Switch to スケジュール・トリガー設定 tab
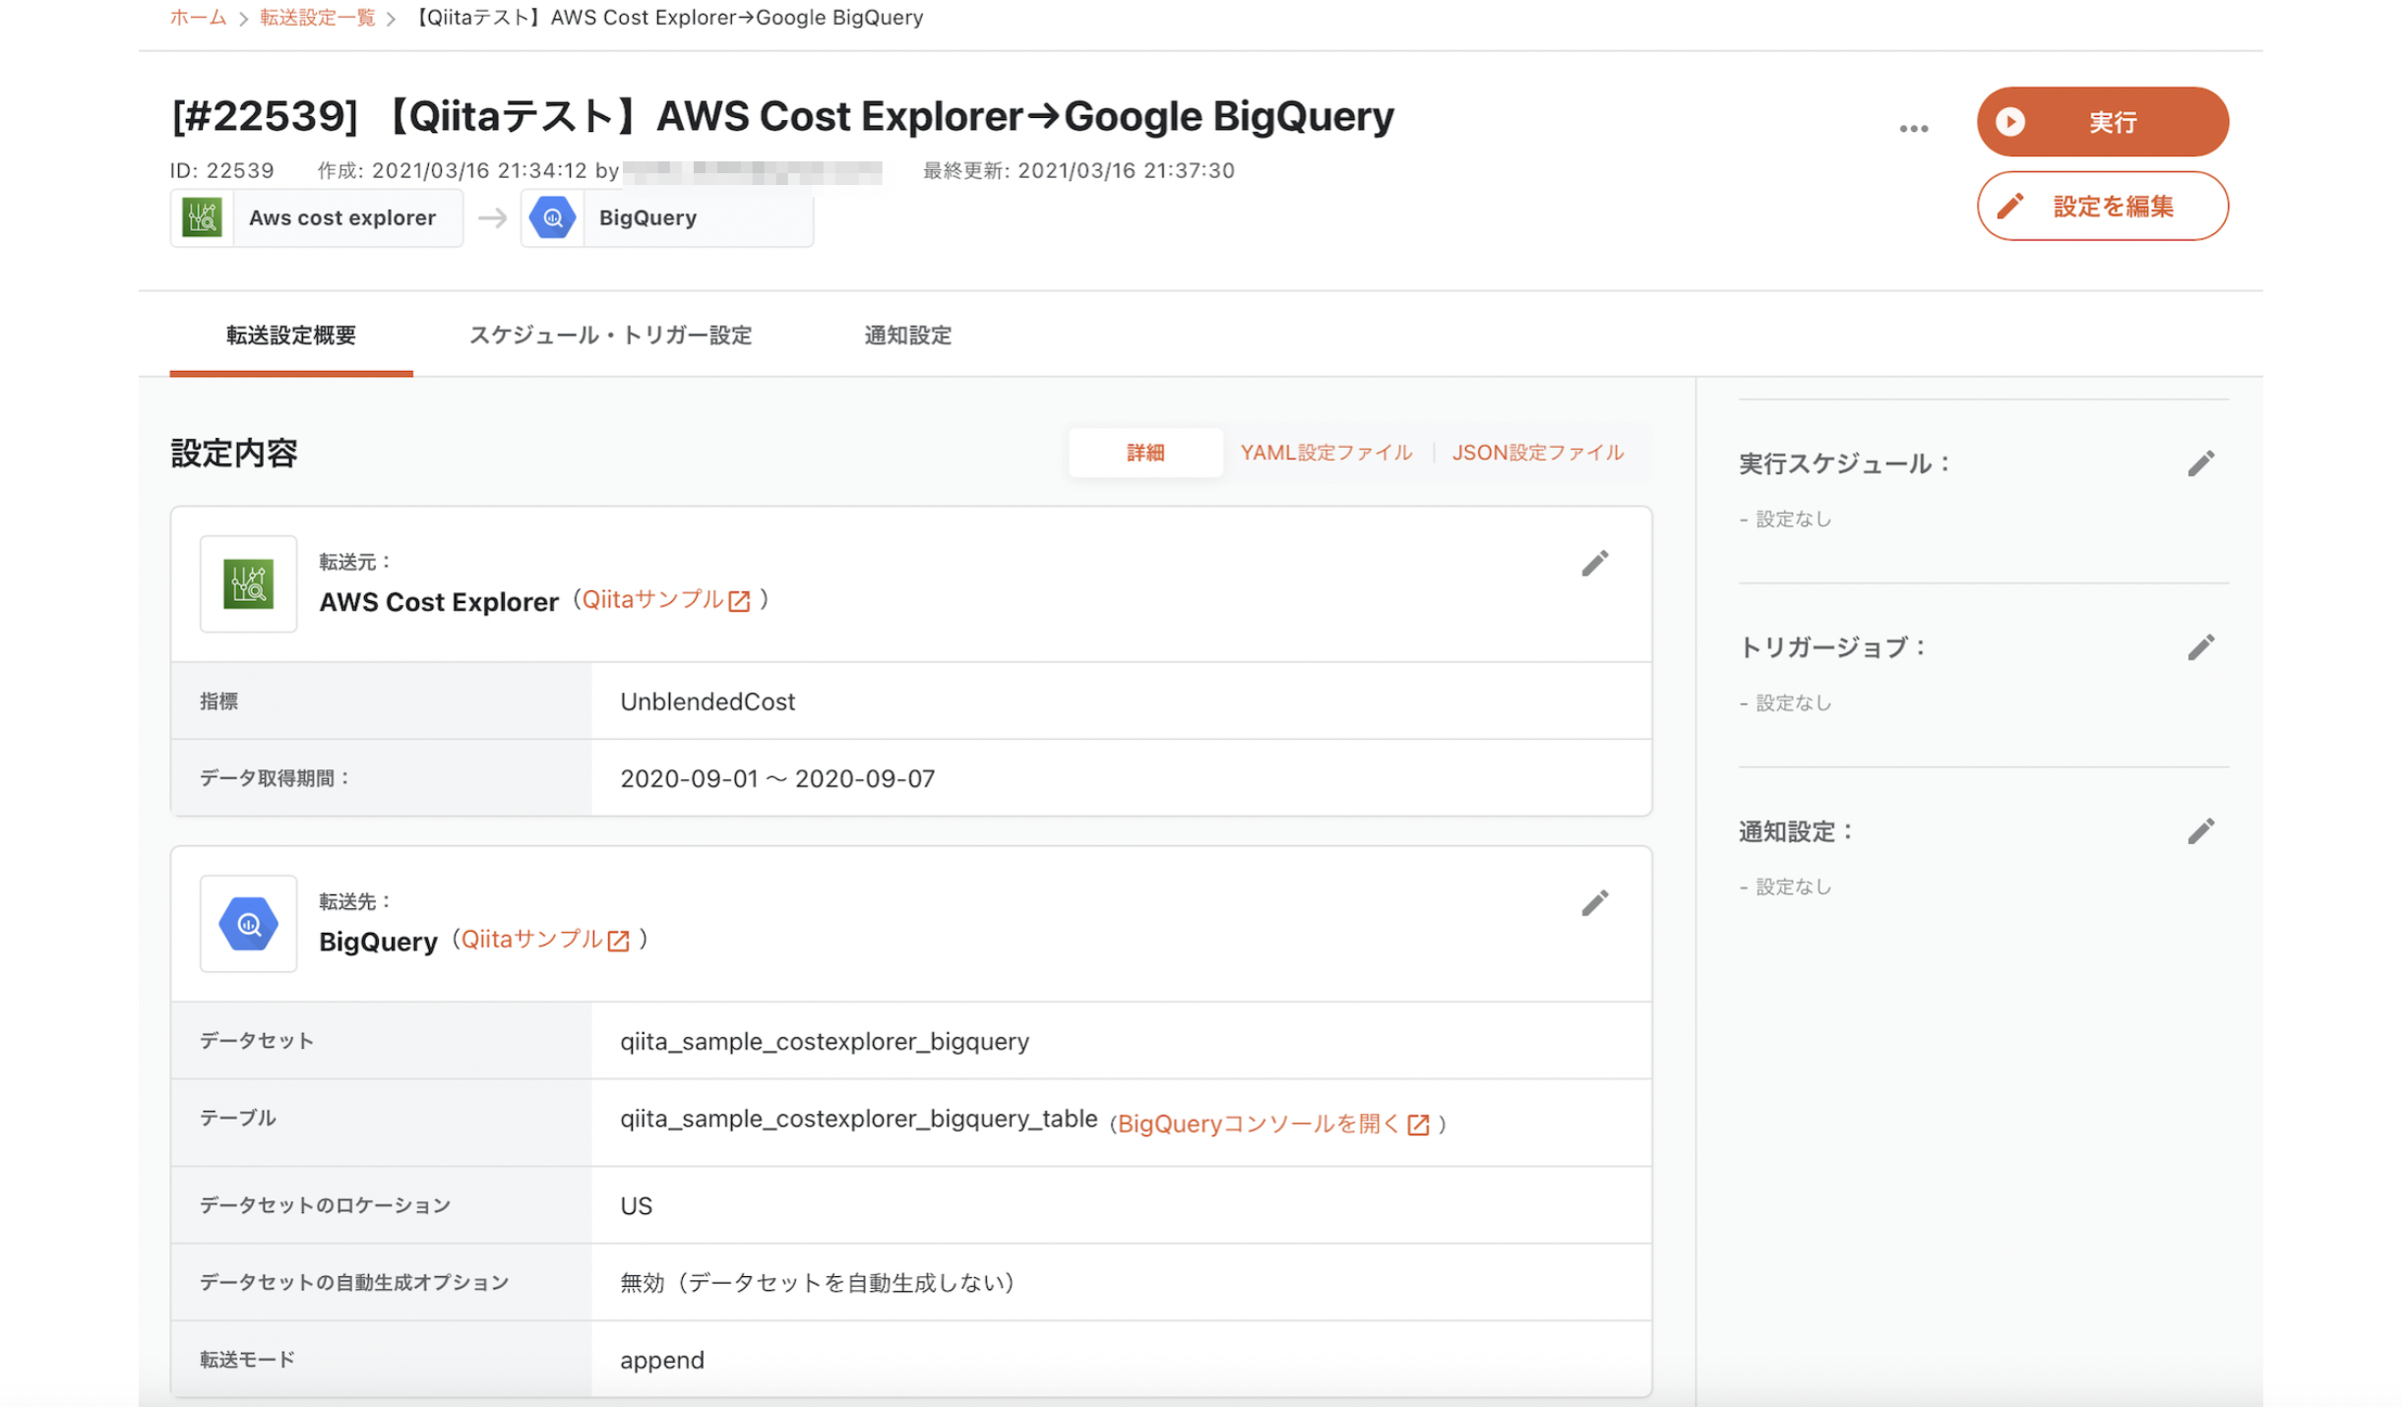 [x=610, y=336]
